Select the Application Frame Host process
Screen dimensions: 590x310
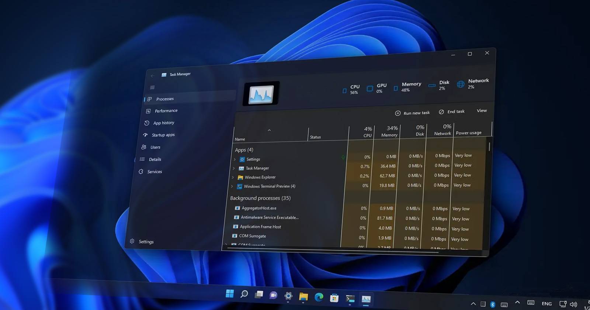260,227
